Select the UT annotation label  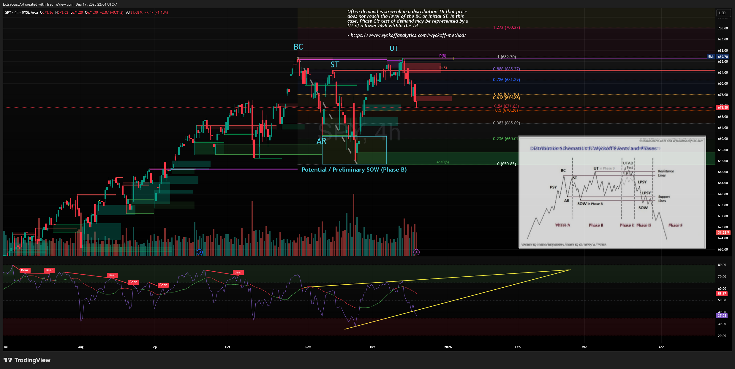[x=394, y=48]
